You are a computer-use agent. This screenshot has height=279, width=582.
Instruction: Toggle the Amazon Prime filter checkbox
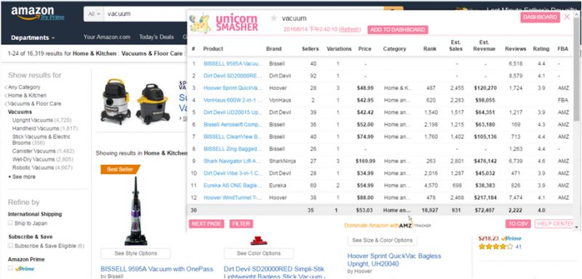[x=10, y=268]
